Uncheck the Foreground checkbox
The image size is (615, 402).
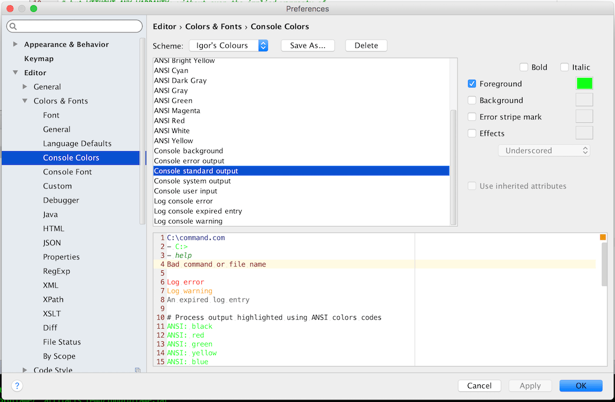click(472, 83)
